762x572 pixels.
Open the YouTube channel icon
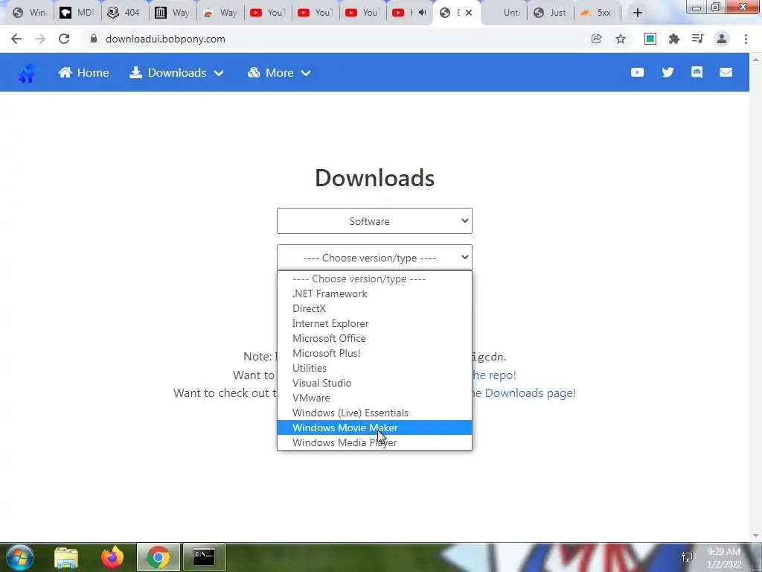637,72
